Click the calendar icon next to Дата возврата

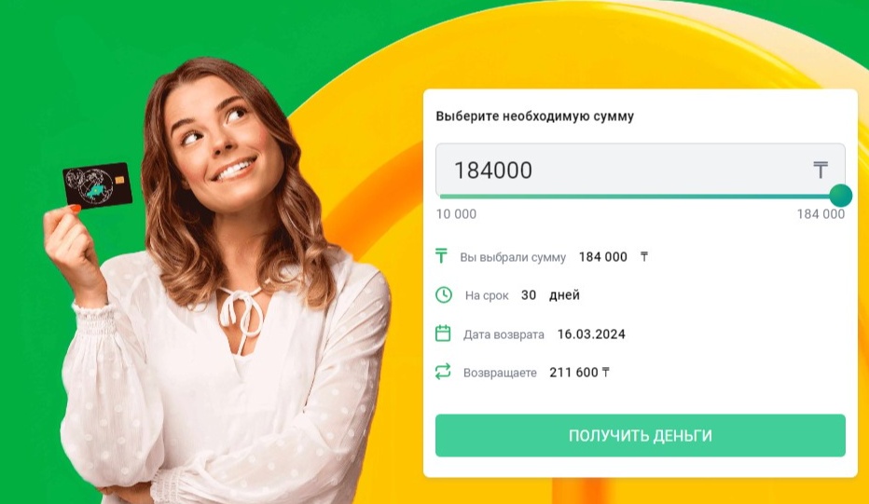click(x=443, y=334)
